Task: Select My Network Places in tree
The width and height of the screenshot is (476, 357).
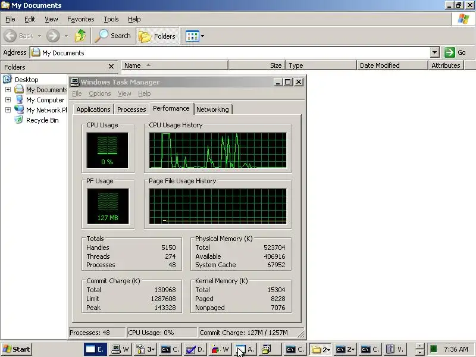Action: [x=46, y=110]
